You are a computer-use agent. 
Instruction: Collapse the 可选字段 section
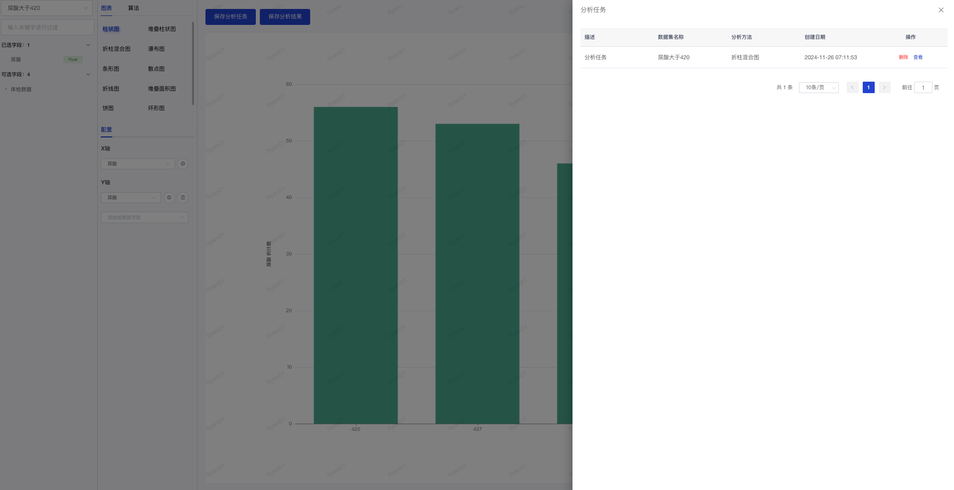(x=88, y=75)
